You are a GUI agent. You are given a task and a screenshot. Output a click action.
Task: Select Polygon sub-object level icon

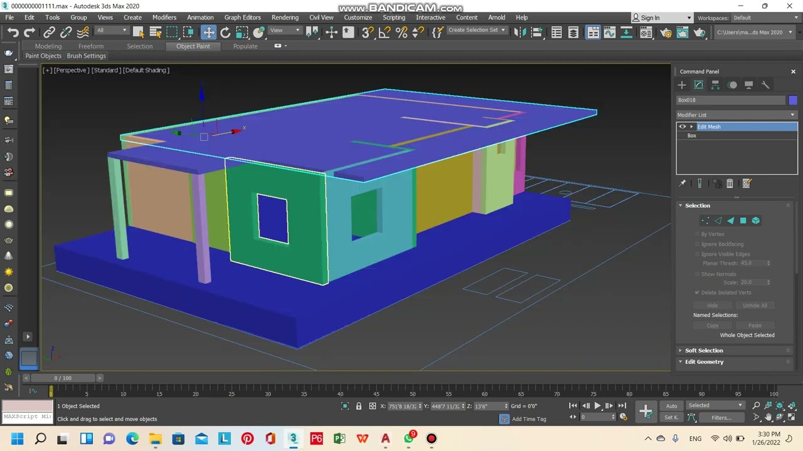click(x=743, y=220)
